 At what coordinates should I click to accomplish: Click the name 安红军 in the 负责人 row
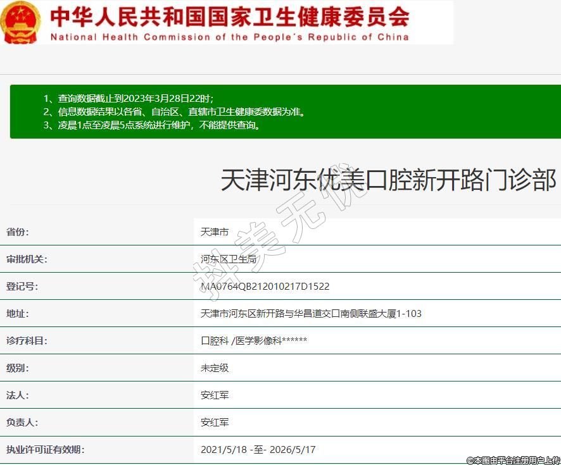tap(215, 423)
